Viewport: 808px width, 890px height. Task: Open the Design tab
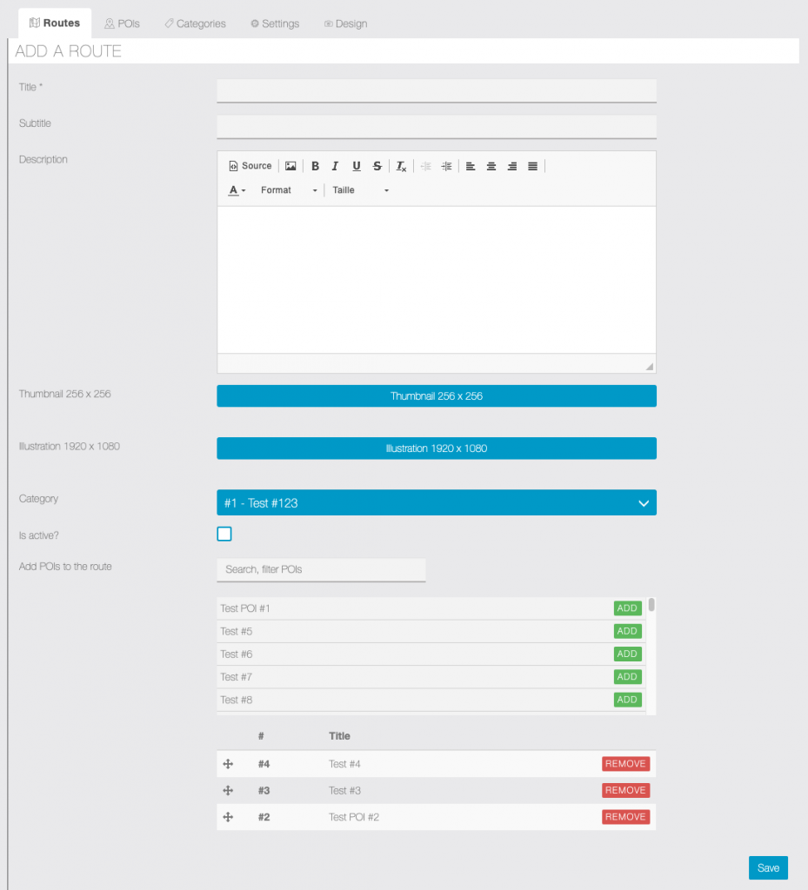click(x=345, y=23)
